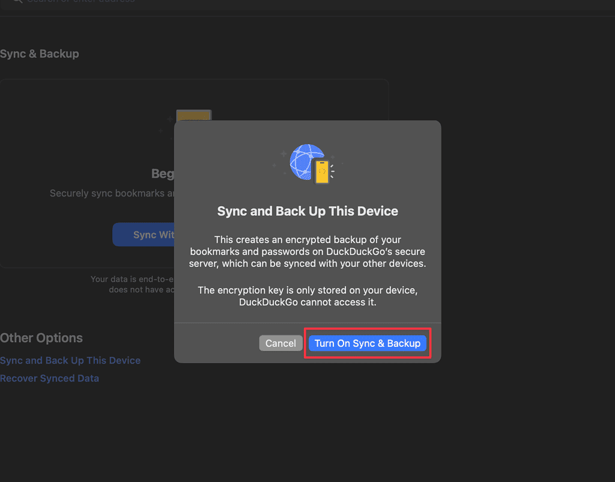
Task: Select Sync and Back Up This Device link
Action: (70, 360)
